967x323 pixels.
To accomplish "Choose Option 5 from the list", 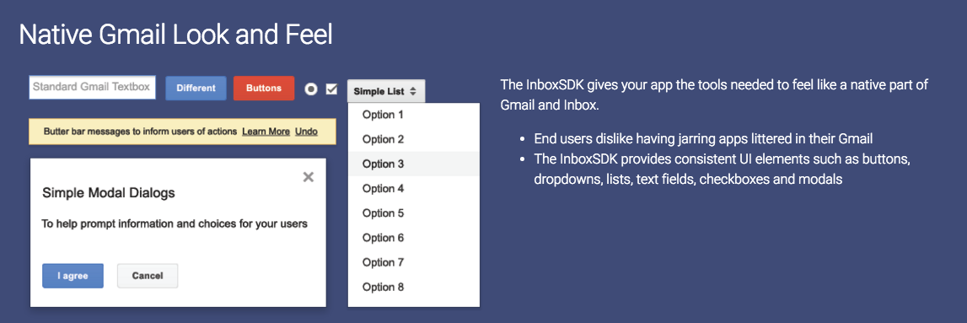I will click(414, 213).
